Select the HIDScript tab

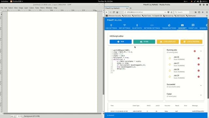coord(182,27)
